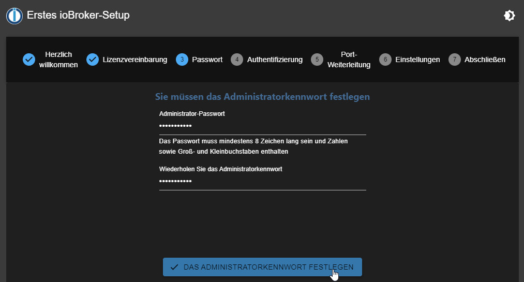Screen dimensions: 524x282
Task: Focus the Administrator-Passwort input field
Action: click(x=262, y=126)
